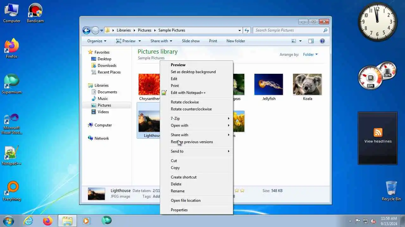Click the muted volume tray icon

[373, 221]
